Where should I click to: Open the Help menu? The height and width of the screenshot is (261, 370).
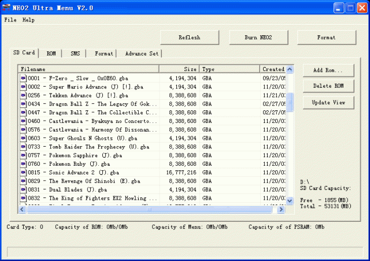(28, 20)
